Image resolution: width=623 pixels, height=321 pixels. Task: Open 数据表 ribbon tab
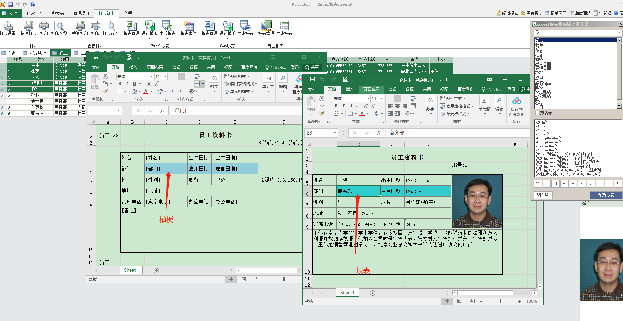tap(58, 13)
